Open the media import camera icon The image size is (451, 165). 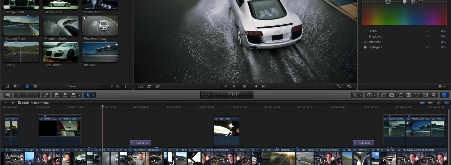(8, 95)
